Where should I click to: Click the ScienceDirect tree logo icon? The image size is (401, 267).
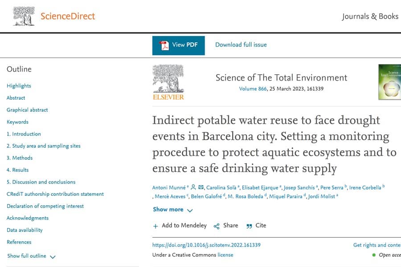[24, 16]
